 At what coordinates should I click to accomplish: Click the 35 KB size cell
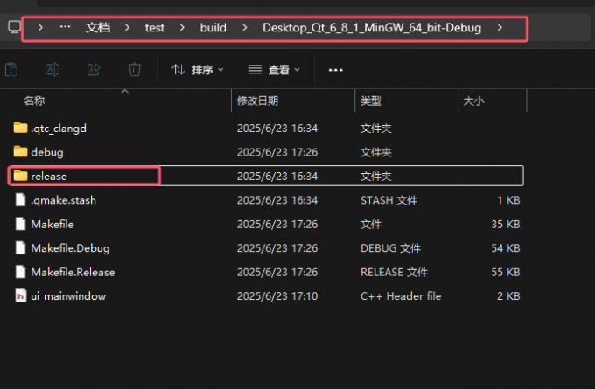point(506,224)
